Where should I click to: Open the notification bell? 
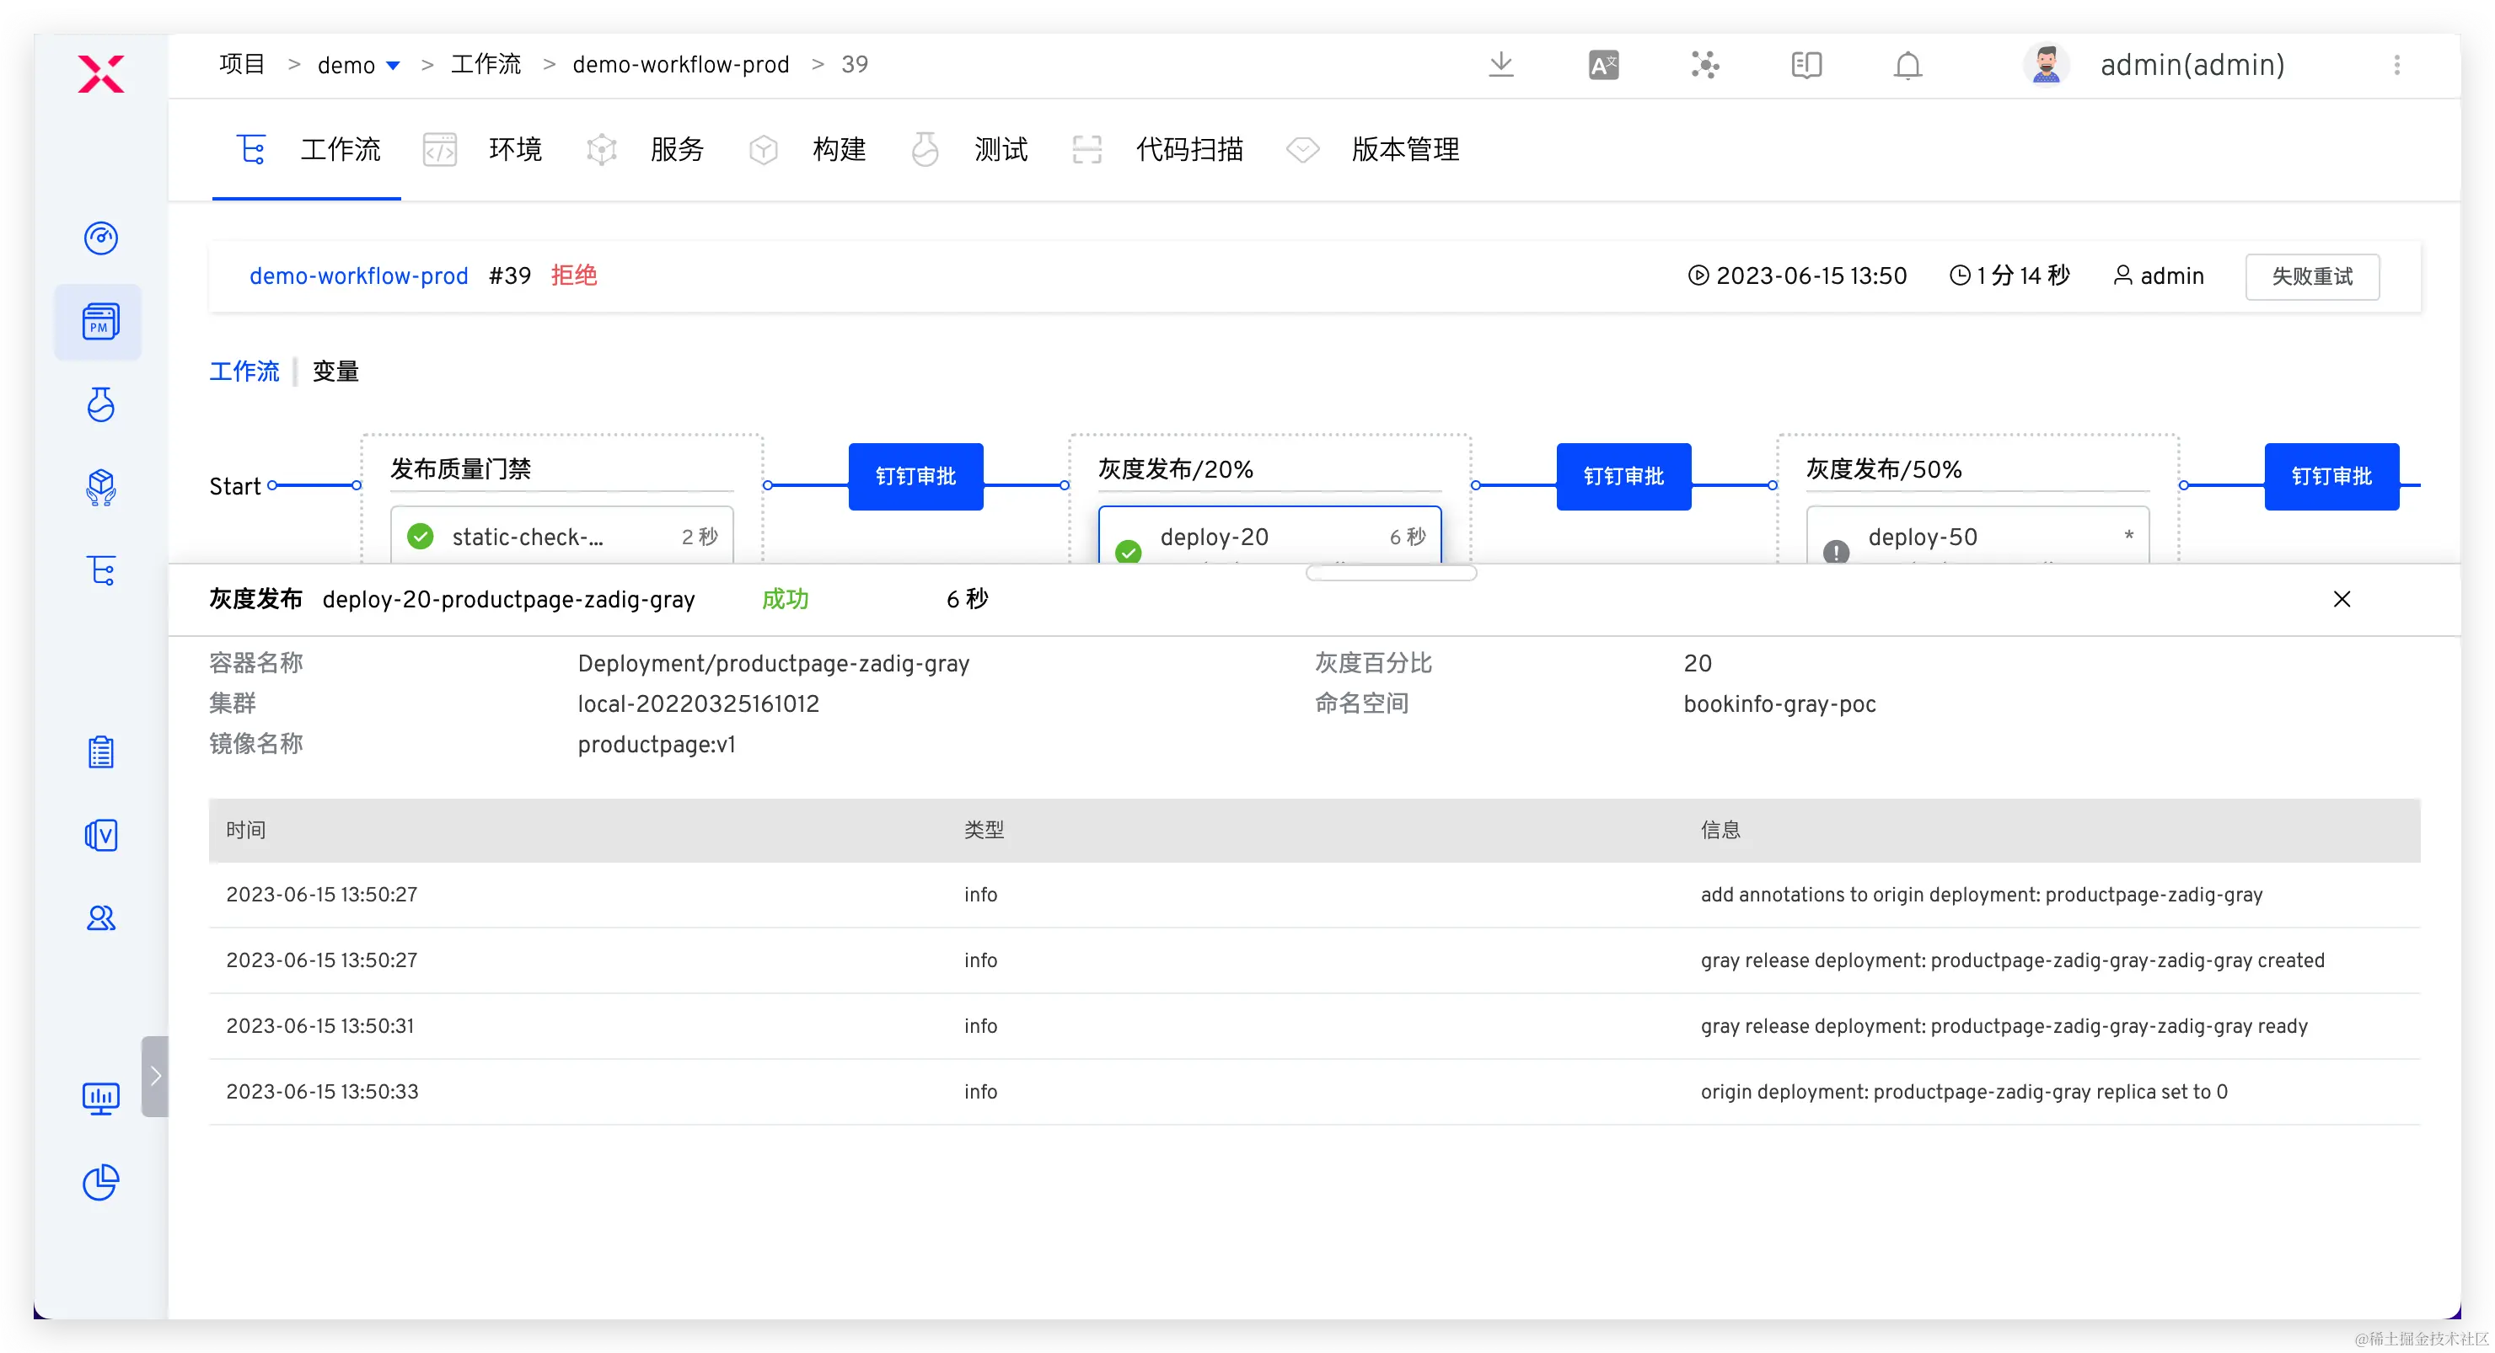coord(1907,65)
